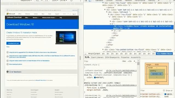Click the Sign in link

[74, 14]
